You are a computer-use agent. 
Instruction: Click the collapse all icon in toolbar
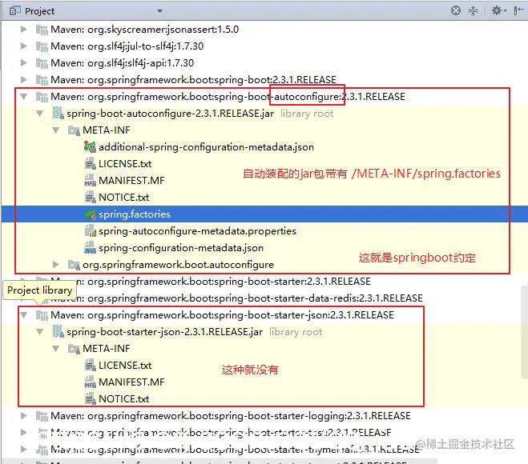(x=473, y=10)
